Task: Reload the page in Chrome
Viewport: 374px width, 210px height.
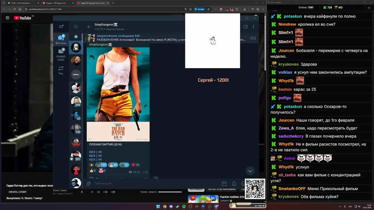Action: pyautogui.click(x=14, y=9)
